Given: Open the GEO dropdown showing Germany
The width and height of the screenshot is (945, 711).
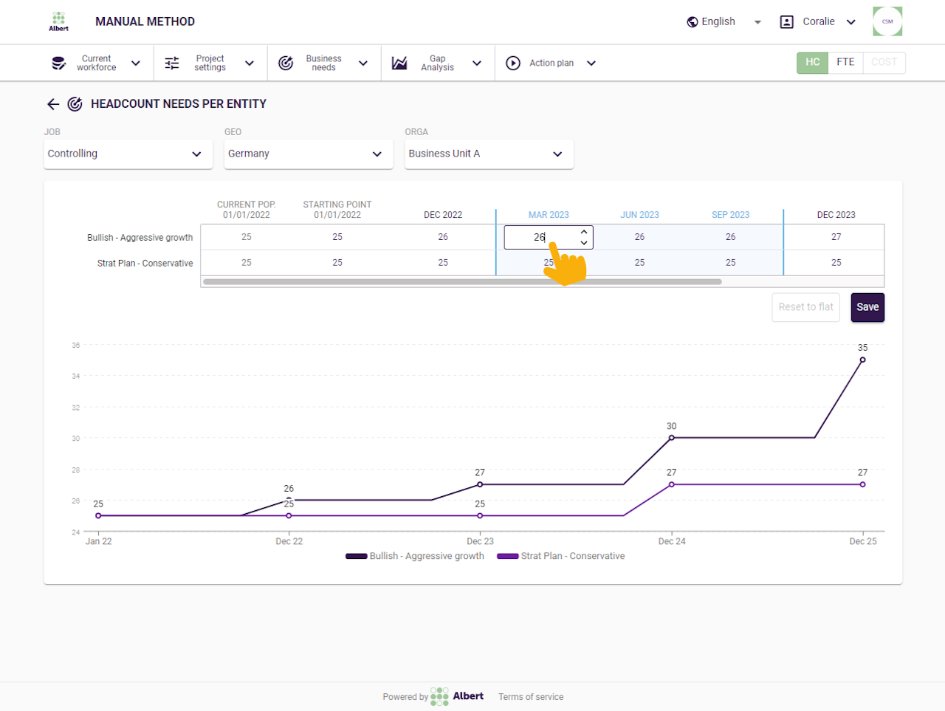Looking at the screenshot, I should pyautogui.click(x=308, y=154).
